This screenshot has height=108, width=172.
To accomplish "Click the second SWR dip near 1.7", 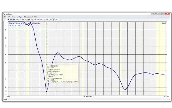I will [x=125, y=89].
